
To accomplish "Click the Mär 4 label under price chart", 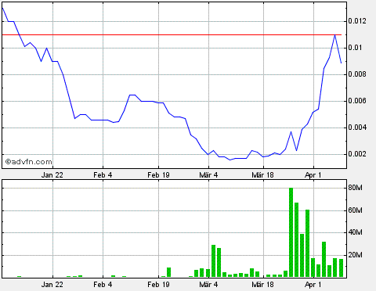I will [208, 175].
